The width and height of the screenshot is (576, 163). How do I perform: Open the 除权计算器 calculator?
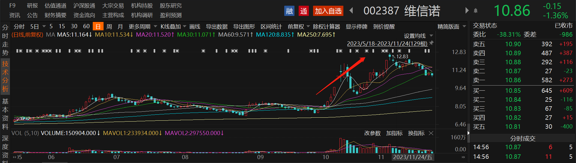pyautogui.click(x=327, y=26)
